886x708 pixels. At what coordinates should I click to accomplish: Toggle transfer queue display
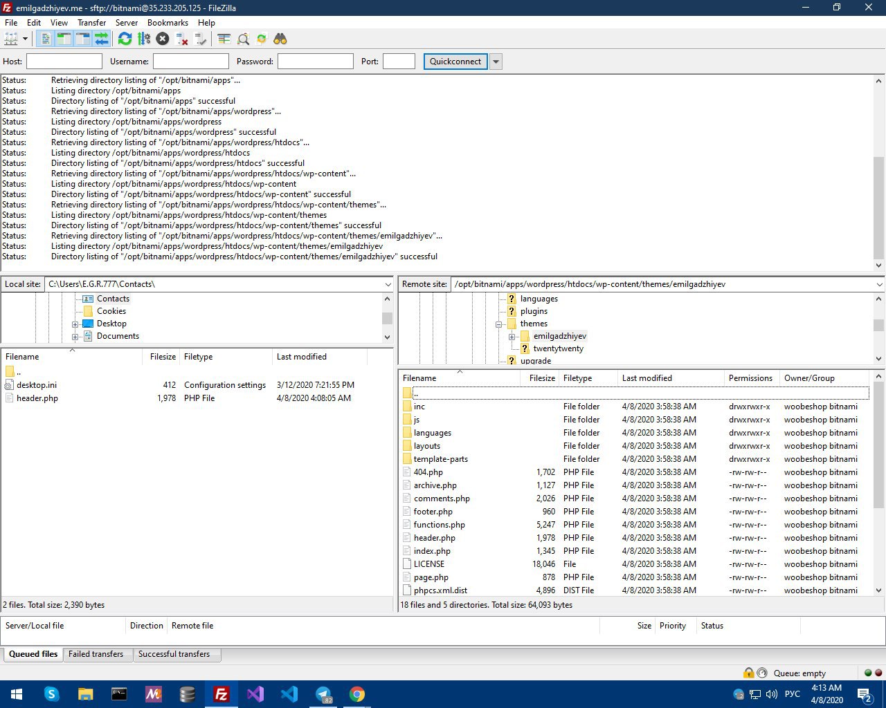[x=101, y=39]
